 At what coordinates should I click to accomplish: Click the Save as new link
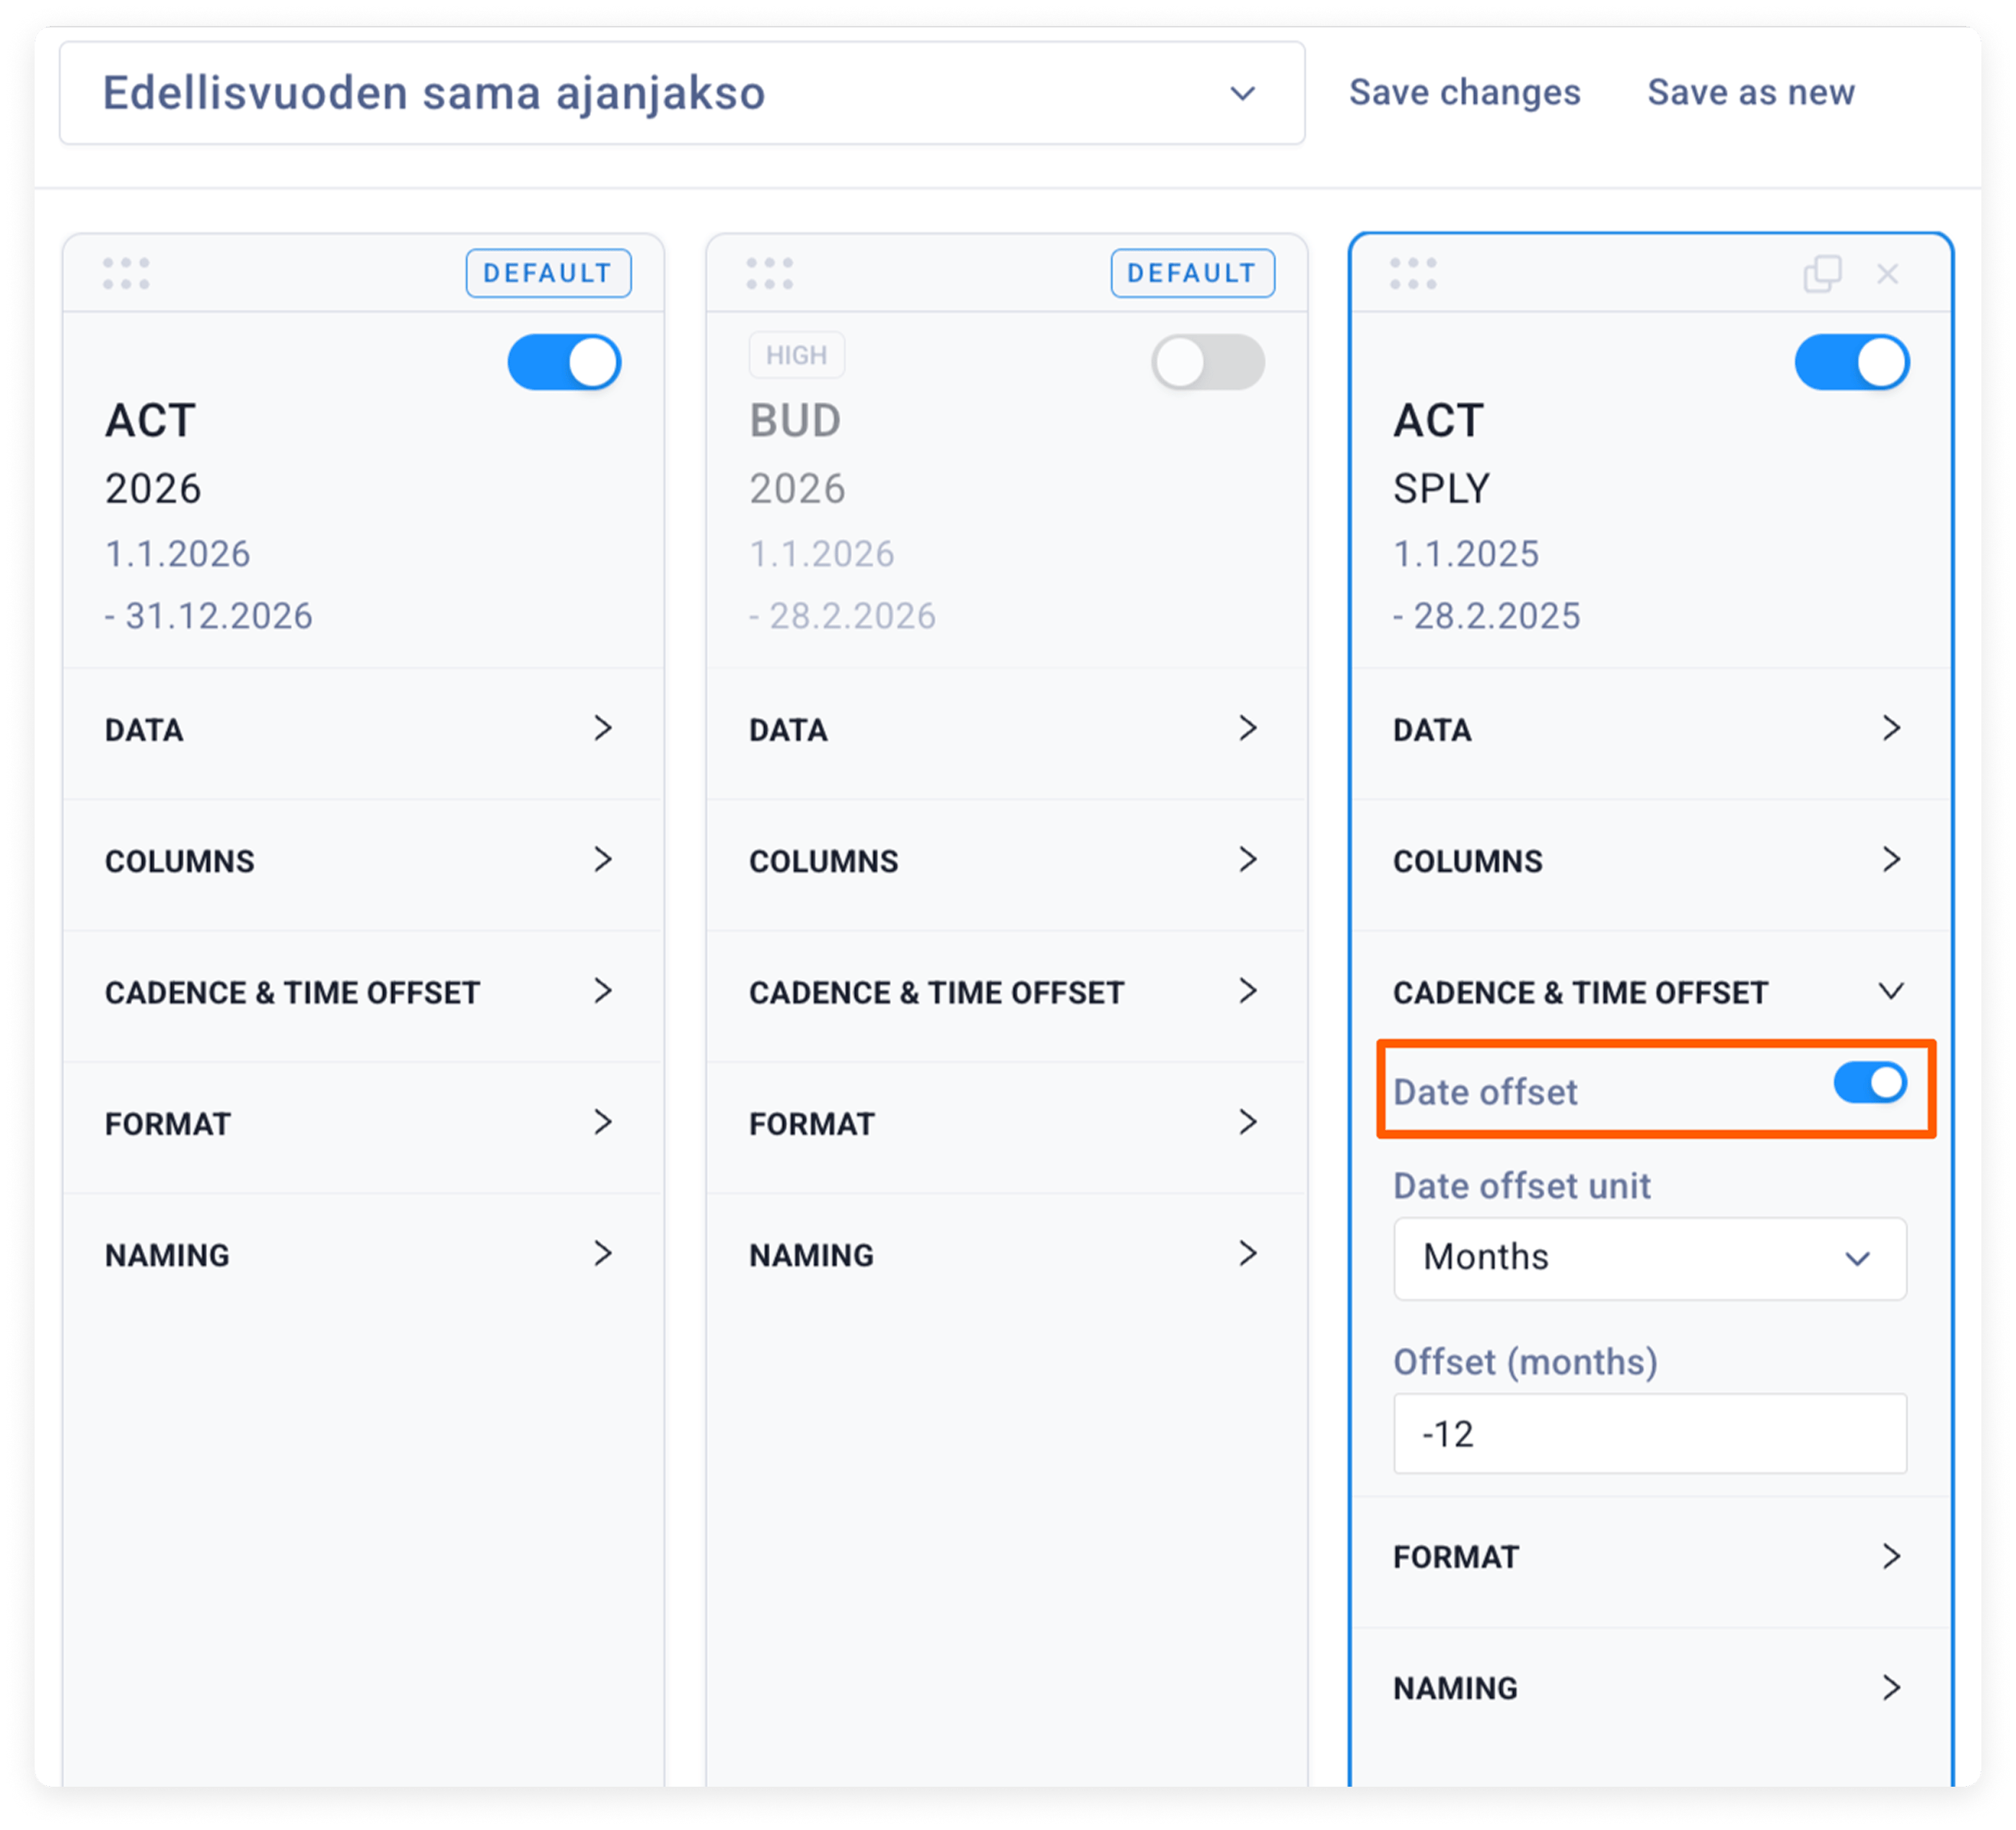point(1751,92)
